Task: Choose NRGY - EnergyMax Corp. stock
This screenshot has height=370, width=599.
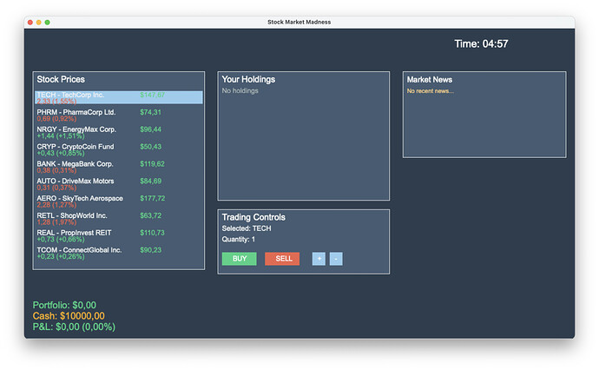Action: 118,132
